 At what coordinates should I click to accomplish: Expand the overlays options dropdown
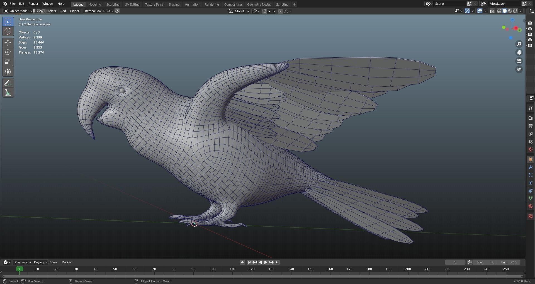(x=485, y=11)
